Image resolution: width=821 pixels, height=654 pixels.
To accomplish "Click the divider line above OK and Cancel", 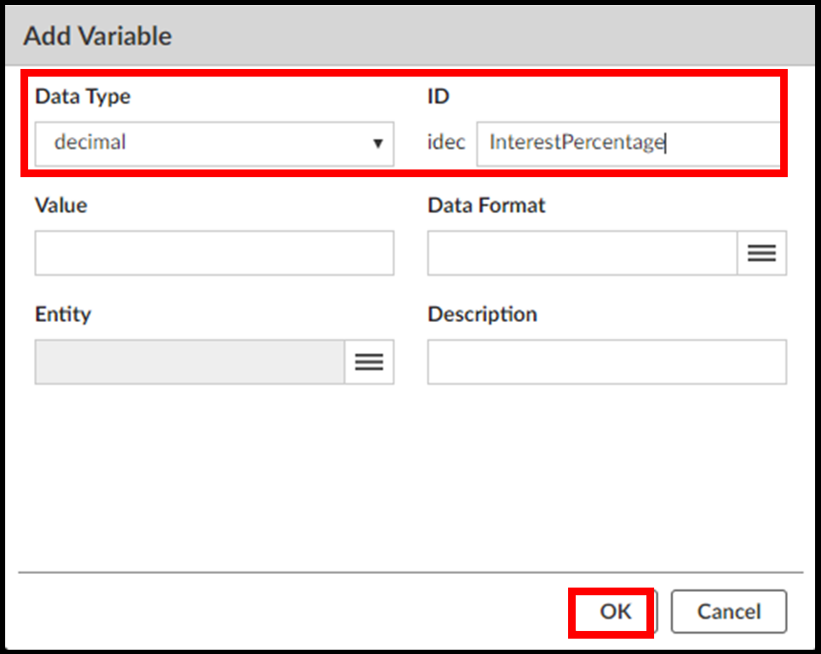I will coord(410,572).
